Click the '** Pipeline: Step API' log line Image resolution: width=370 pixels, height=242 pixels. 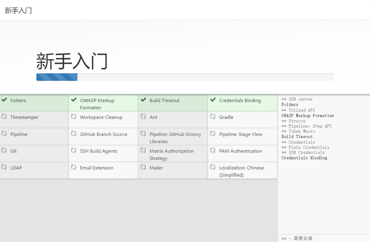[x=306, y=126]
